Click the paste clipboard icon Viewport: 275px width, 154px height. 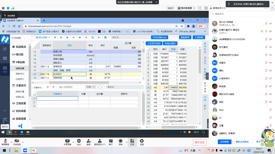[106, 37]
